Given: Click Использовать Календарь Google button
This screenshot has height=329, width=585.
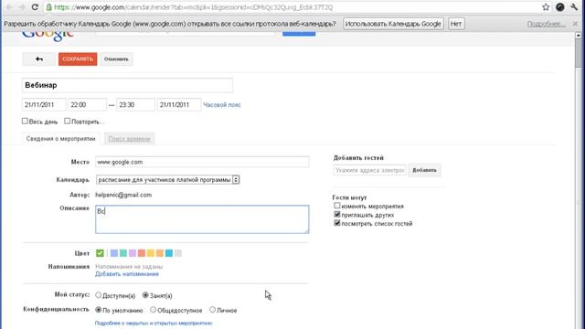Looking at the screenshot, I should click(x=393, y=24).
